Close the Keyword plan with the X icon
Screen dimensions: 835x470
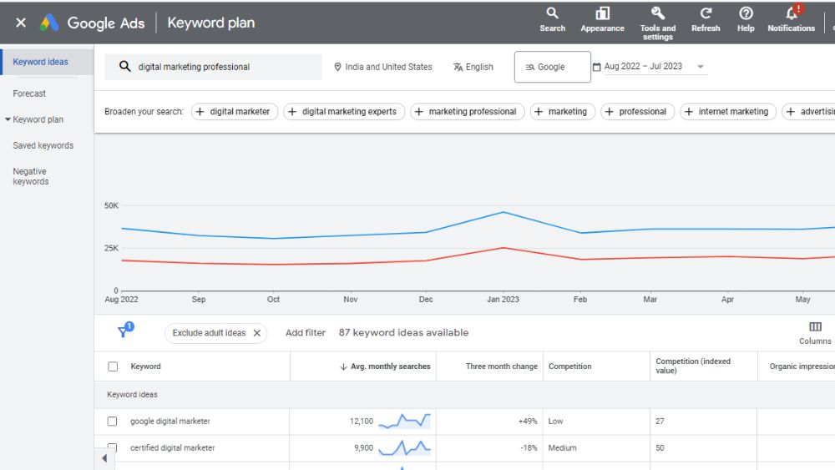pyautogui.click(x=21, y=23)
